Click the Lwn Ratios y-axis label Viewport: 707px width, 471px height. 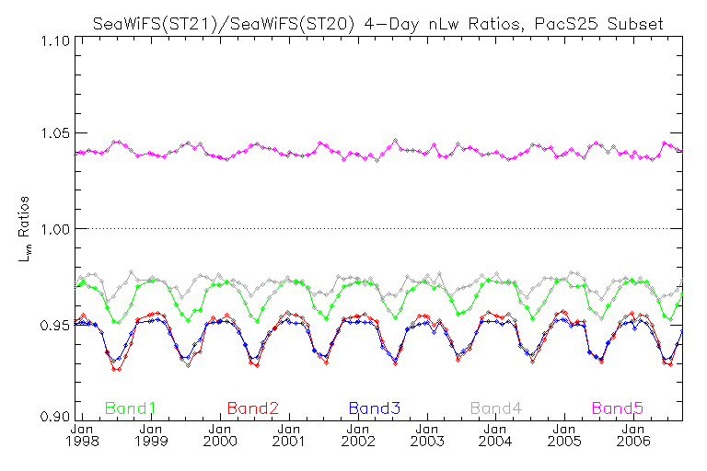[x=24, y=229]
